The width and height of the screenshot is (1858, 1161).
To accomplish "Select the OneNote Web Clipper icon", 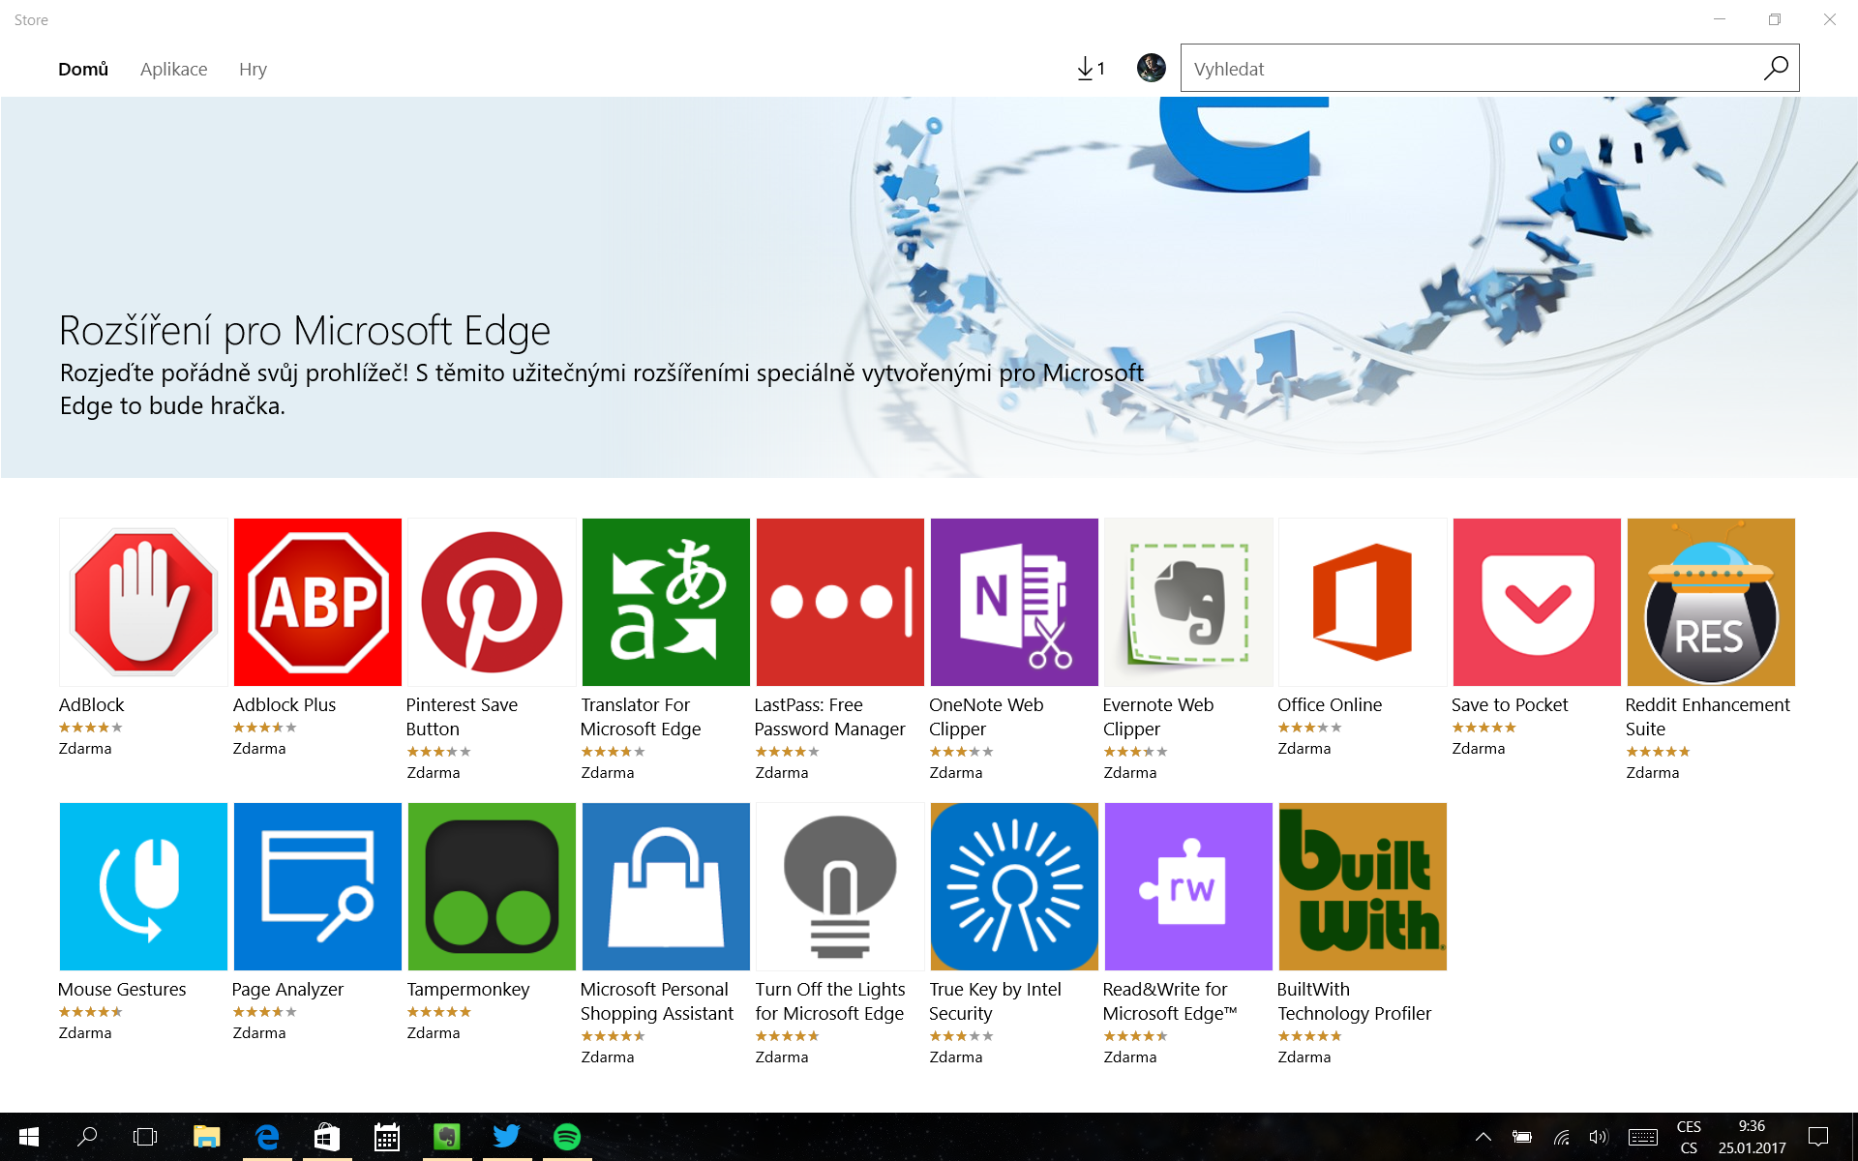I will click(1014, 602).
